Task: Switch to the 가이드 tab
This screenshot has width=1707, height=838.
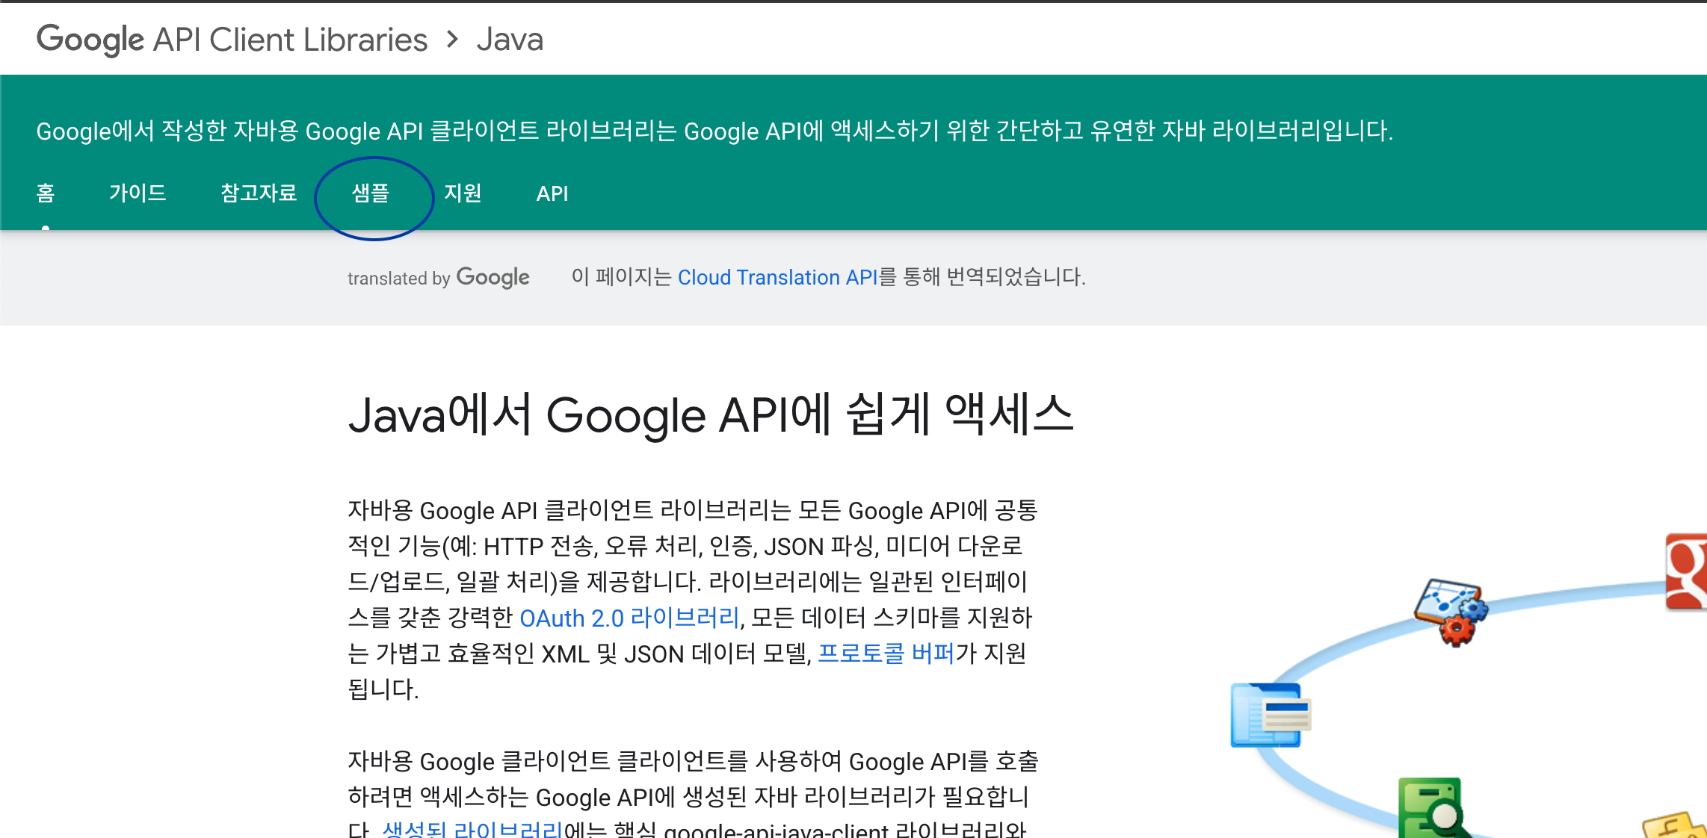Action: click(x=138, y=193)
